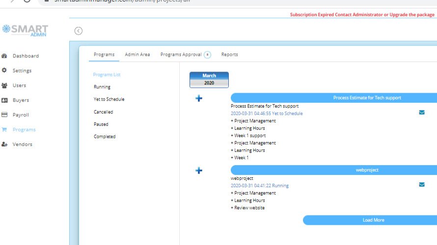
Task: Click the 2020-03-31 04:41:22 Running link
Action: (x=260, y=186)
